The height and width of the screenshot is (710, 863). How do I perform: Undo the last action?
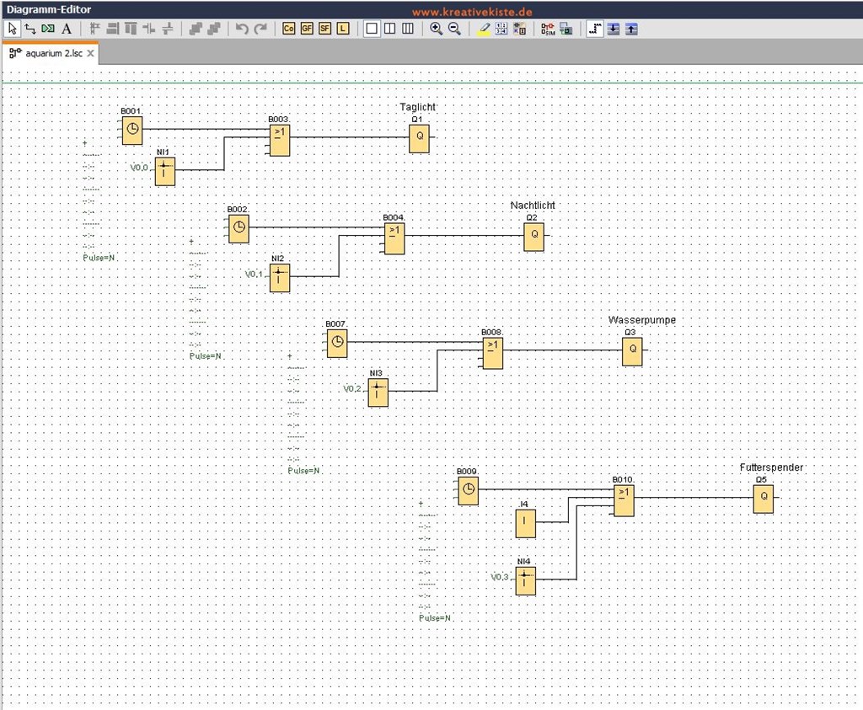click(x=242, y=29)
